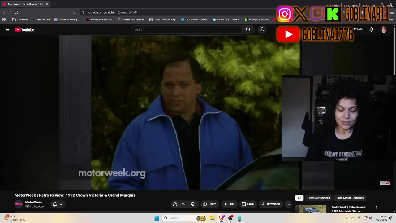Open the Streaming bookmarks folder
The width and height of the screenshot is (396, 223).
coord(20,20)
